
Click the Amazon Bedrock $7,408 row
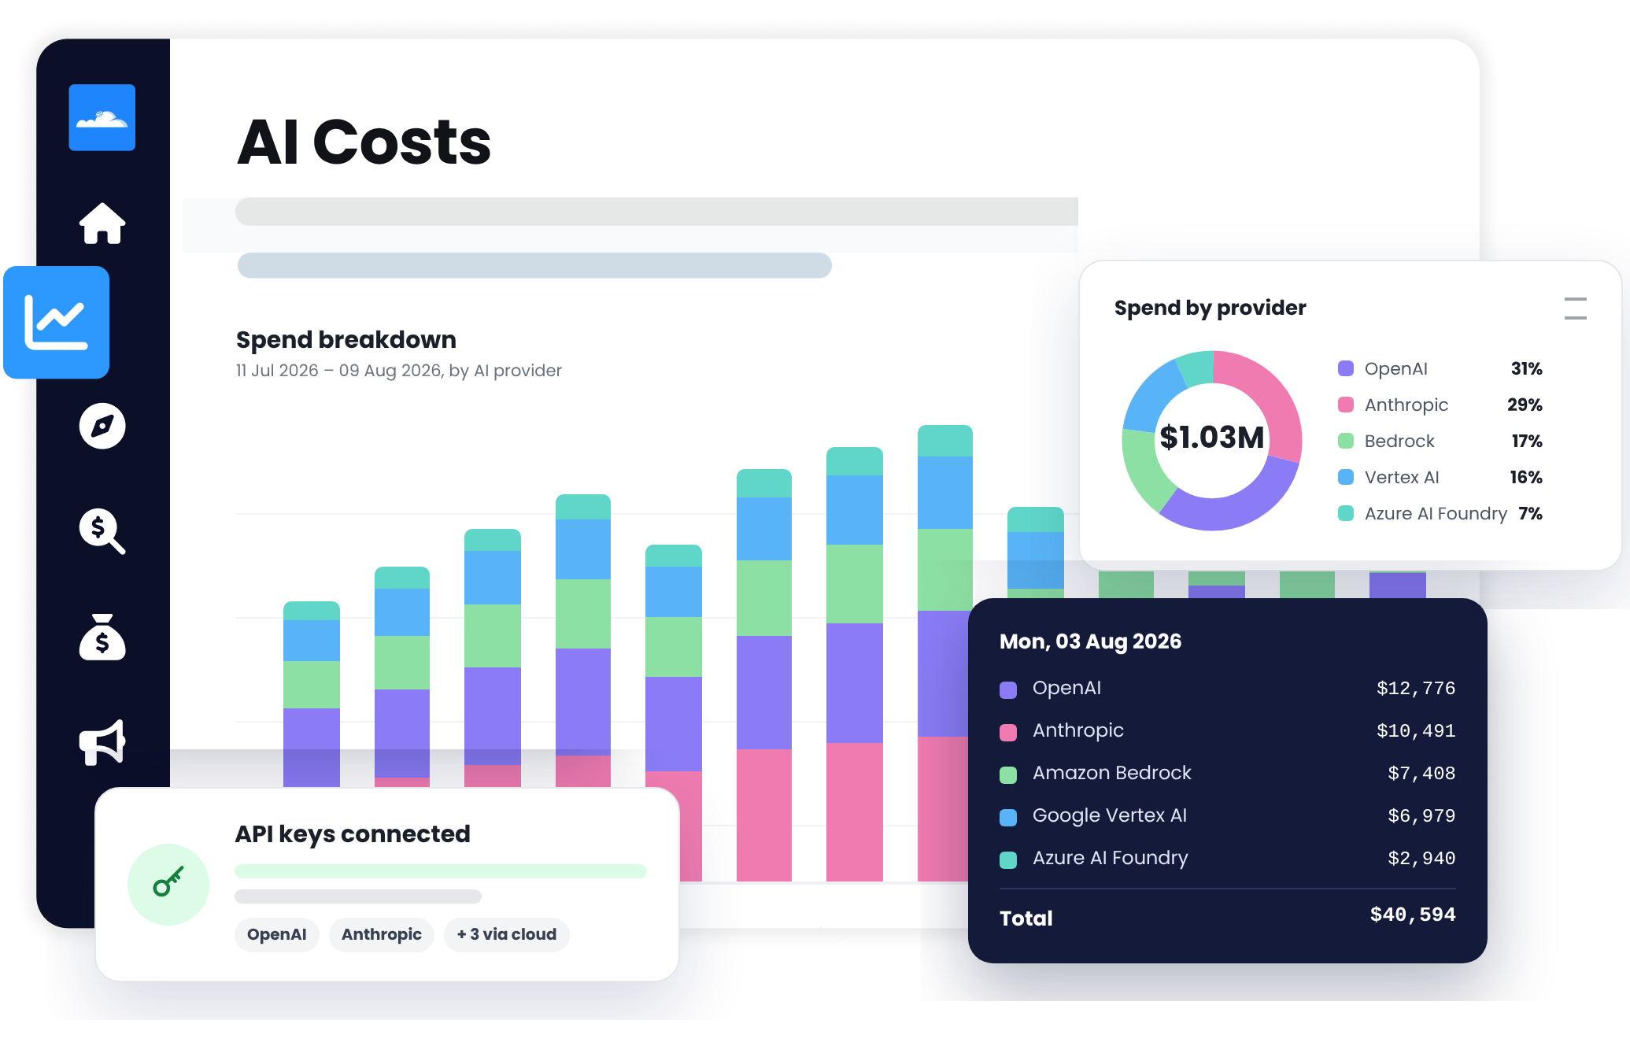click(1228, 773)
